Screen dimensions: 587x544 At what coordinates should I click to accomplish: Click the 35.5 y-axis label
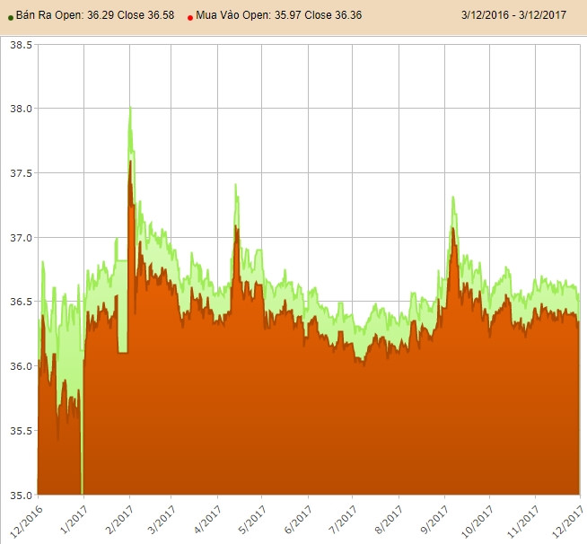tap(19, 431)
